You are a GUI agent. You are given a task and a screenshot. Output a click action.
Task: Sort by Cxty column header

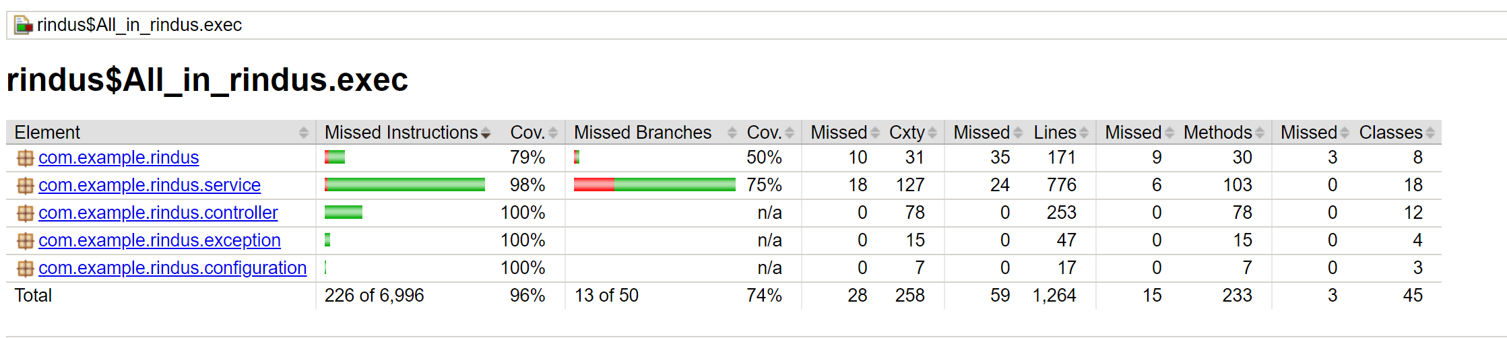pos(907,133)
